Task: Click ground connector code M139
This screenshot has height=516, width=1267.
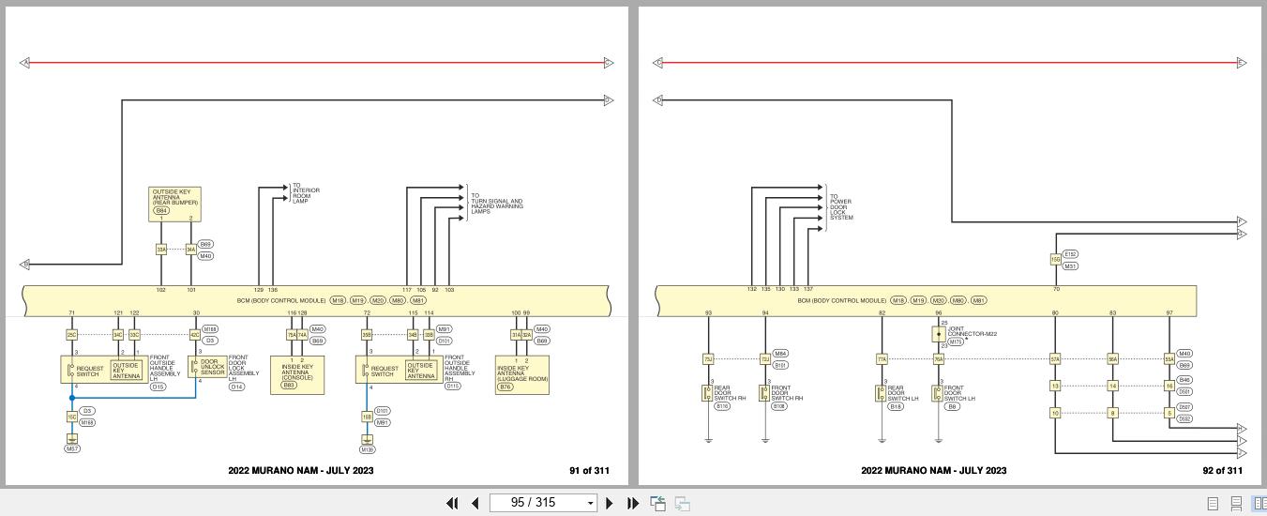Action: point(367,449)
